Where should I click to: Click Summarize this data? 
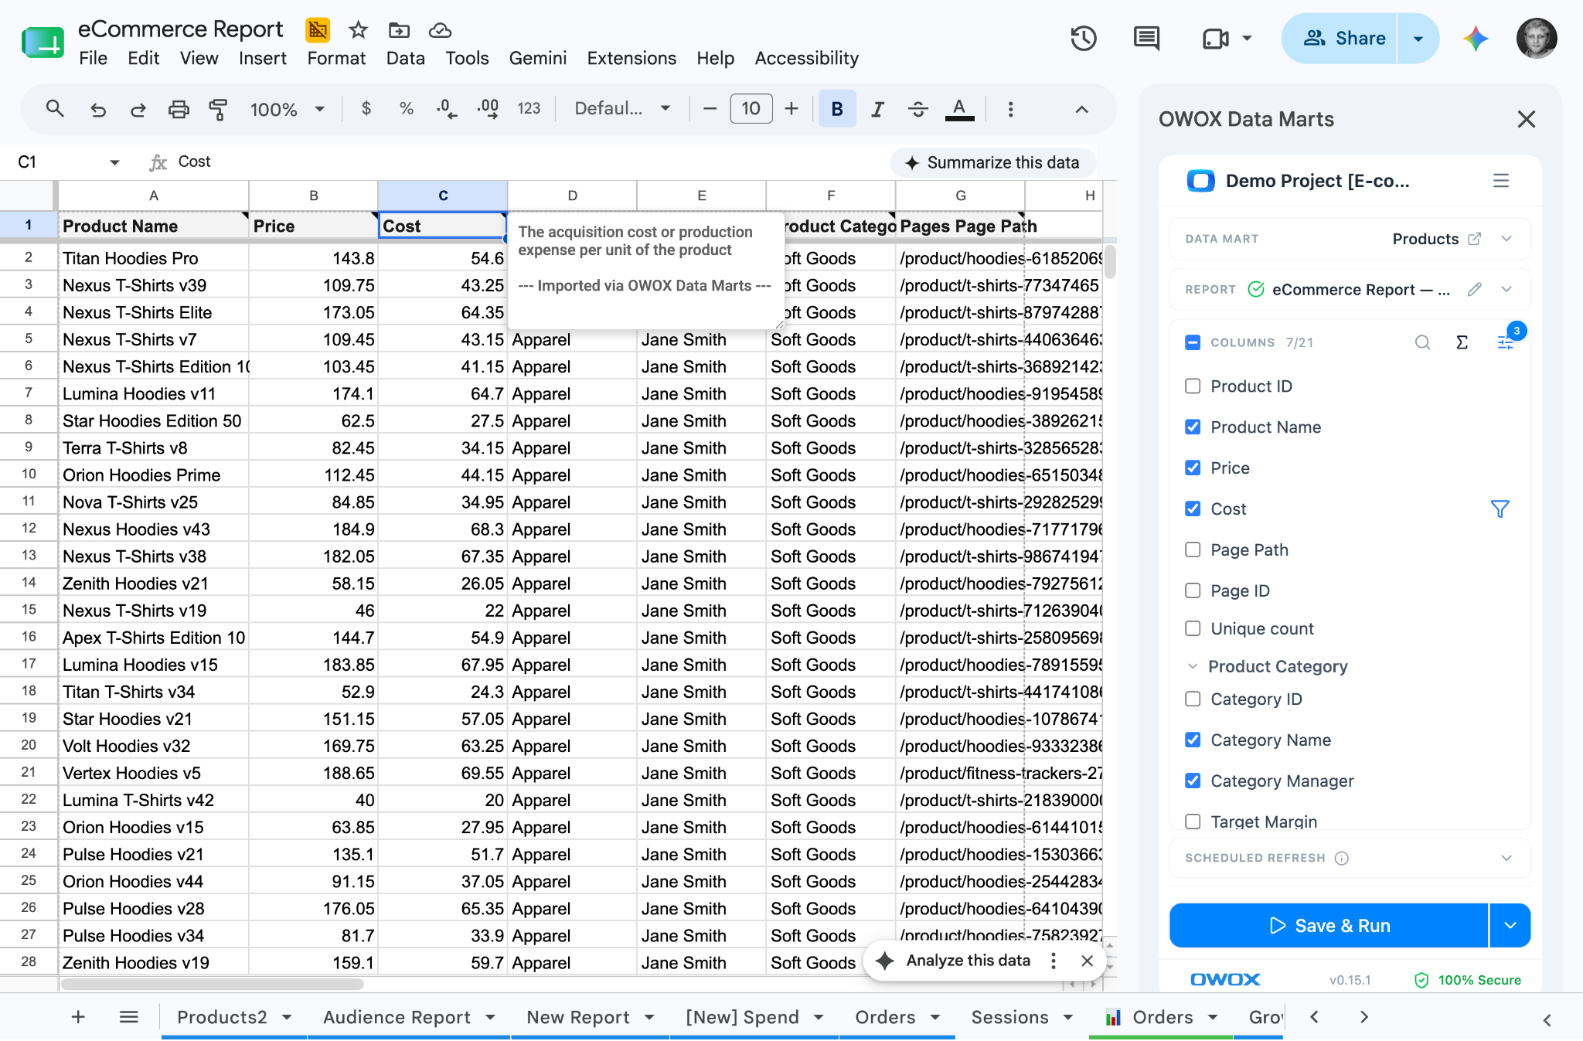pos(992,162)
